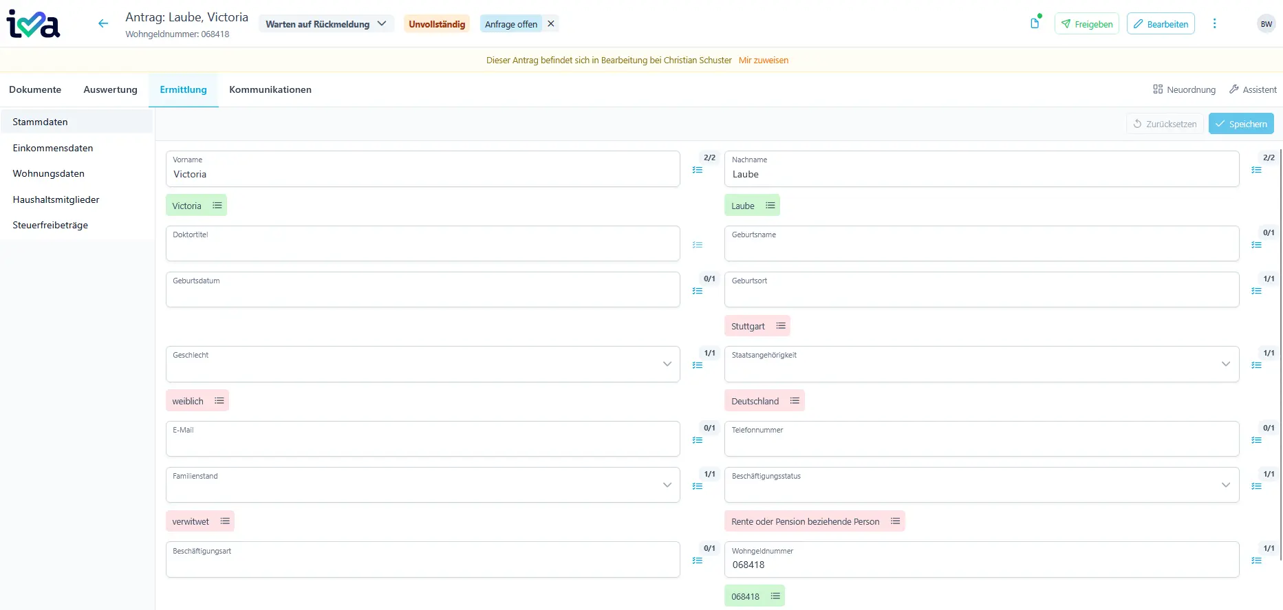Expand the Warten auf Rückmeldung status dropdown
Screen dimensions: 1283x610
click(x=326, y=24)
